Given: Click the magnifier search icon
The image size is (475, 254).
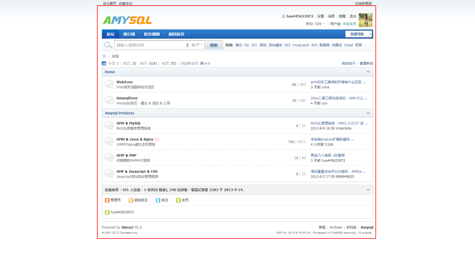Looking at the screenshot, I should coord(108,45).
